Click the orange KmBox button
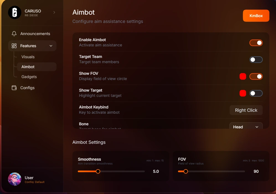Viewport: 276px width, 194px height. tap(256, 16)
